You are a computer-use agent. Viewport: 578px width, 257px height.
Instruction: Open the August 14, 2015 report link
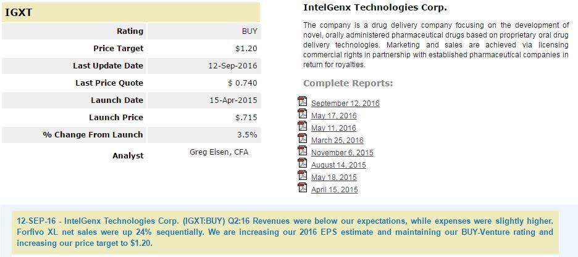point(338,165)
